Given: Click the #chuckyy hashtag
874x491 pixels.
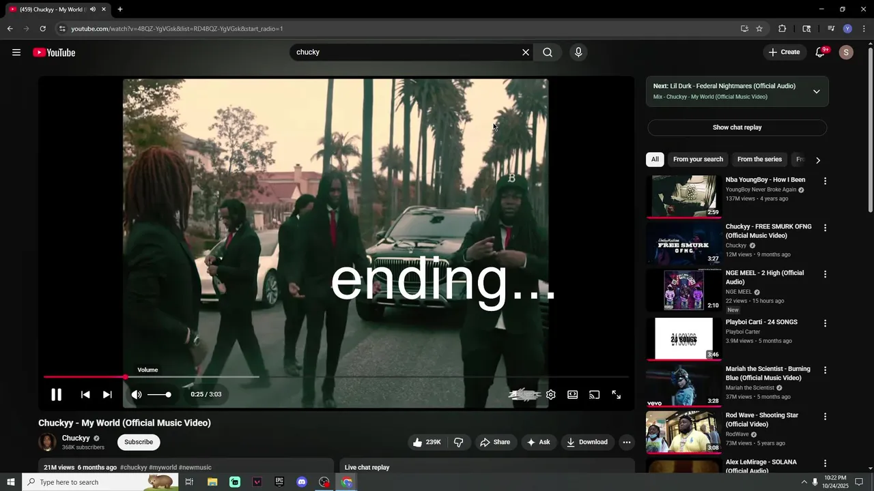Looking at the screenshot, I should (133, 467).
